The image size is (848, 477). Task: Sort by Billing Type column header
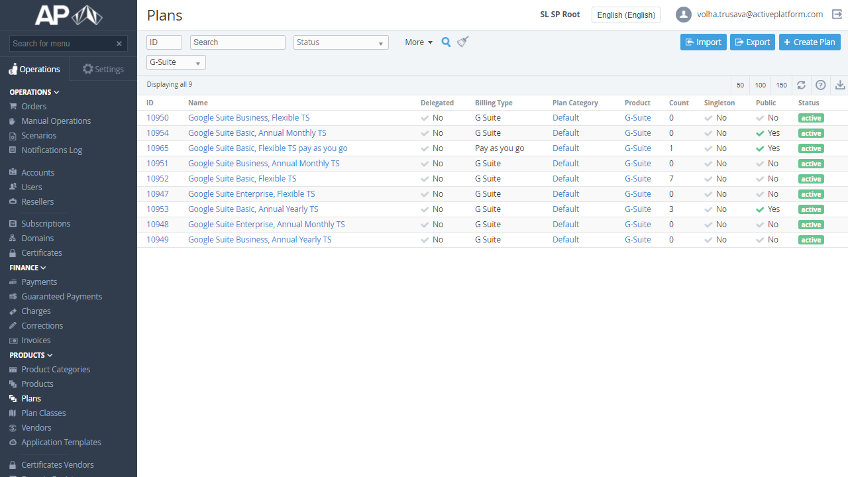coord(494,103)
